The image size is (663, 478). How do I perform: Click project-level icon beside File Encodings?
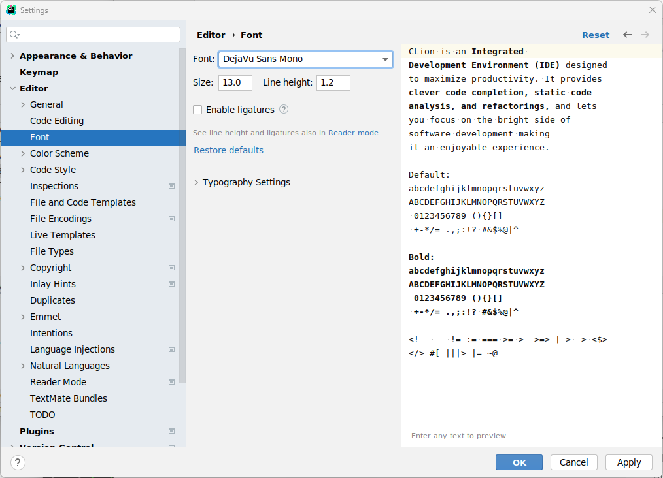coord(172,219)
